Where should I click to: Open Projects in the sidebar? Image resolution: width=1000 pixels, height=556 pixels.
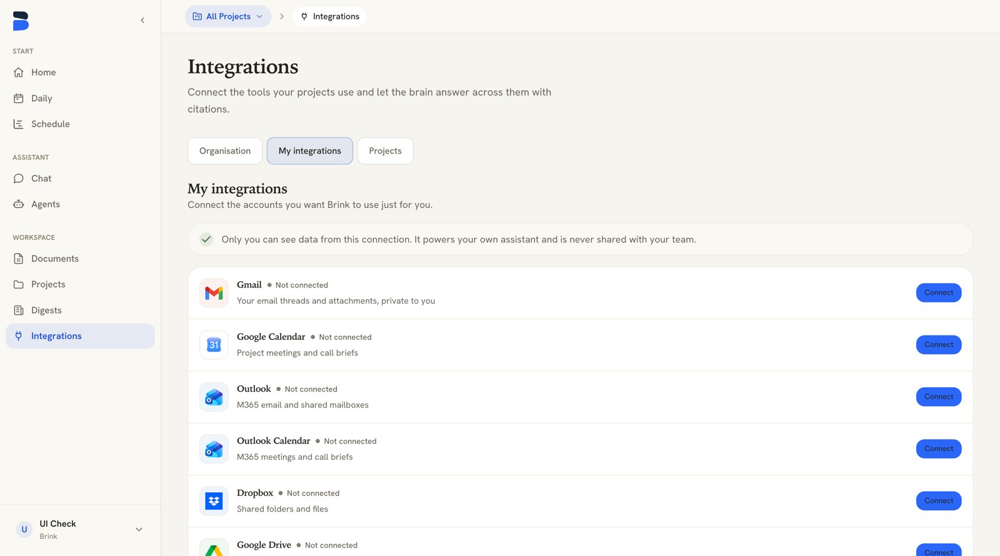click(x=80, y=284)
